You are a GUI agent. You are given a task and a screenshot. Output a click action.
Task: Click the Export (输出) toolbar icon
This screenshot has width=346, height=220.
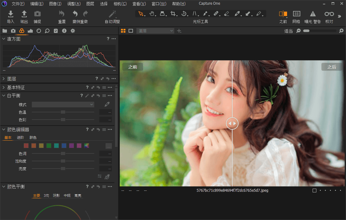[24, 14]
